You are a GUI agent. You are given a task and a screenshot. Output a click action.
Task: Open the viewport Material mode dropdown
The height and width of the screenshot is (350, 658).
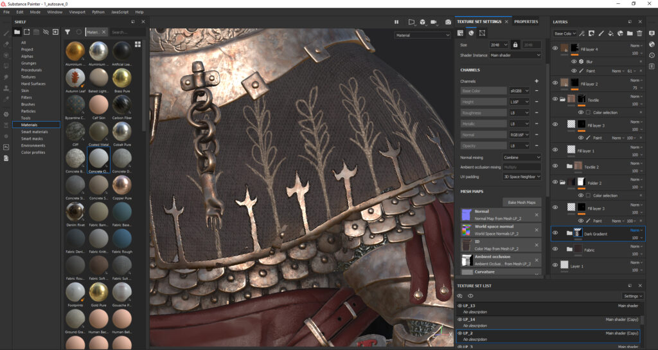point(423,35)
